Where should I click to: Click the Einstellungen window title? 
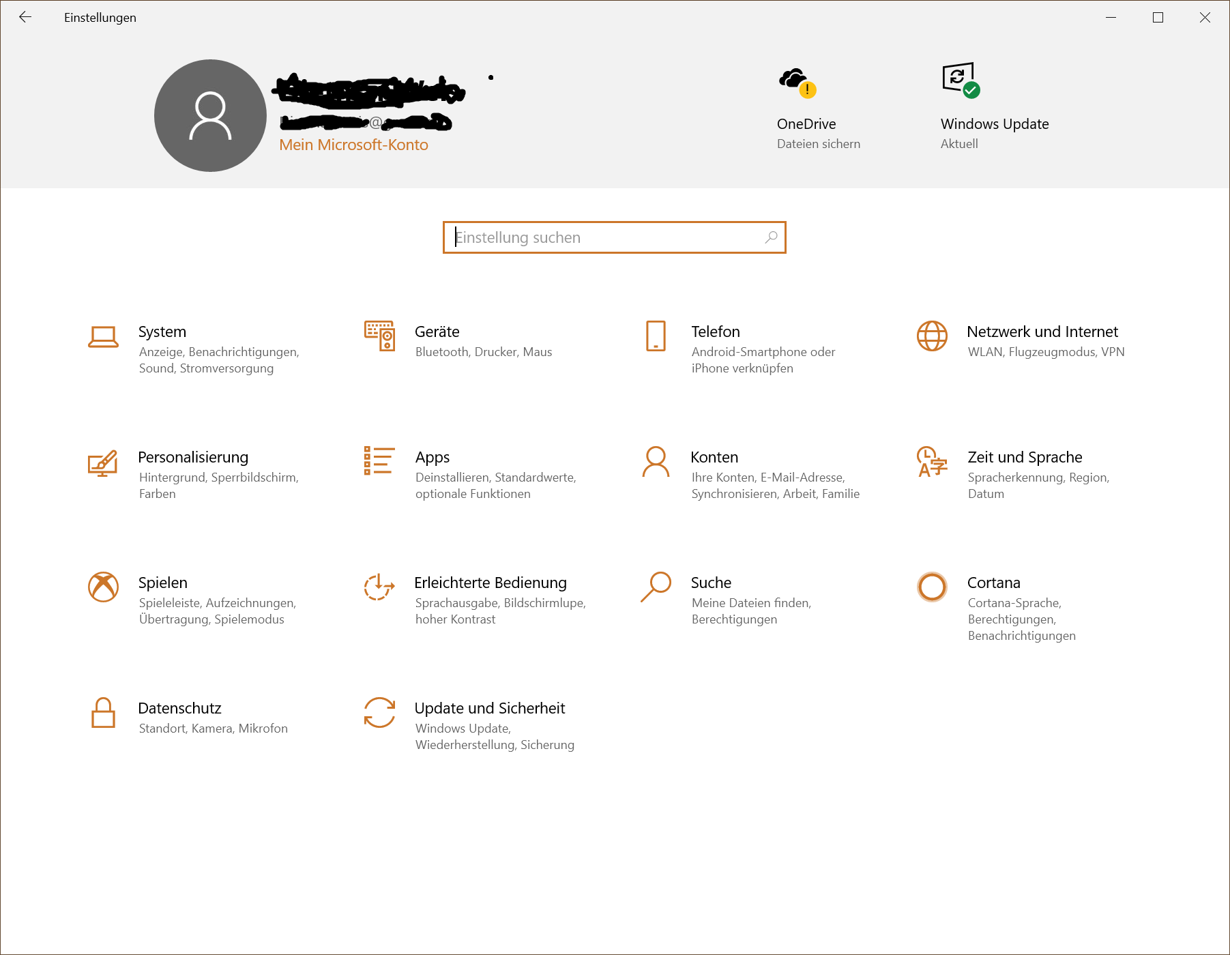tap(100, 18)
